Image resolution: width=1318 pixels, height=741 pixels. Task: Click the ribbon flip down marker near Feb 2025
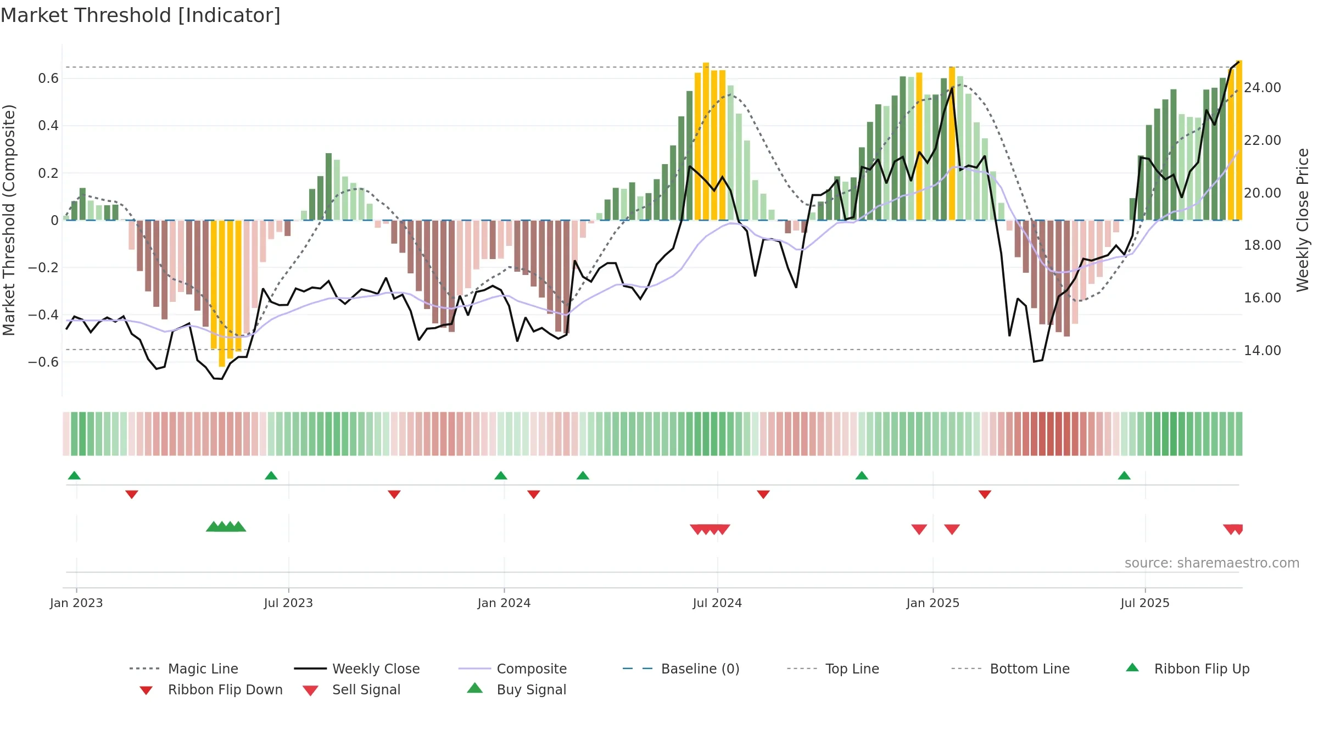tap(985, 494)
